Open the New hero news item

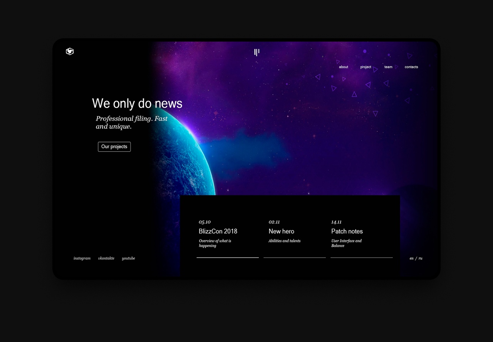click(x=282, y=231)
